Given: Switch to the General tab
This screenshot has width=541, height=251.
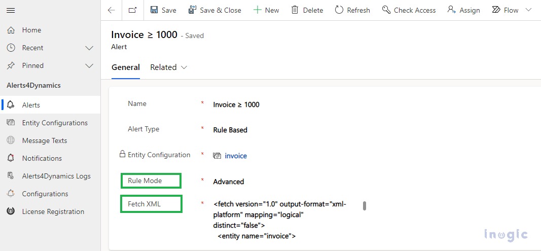Looking at the screenshot, I should 126,67.
